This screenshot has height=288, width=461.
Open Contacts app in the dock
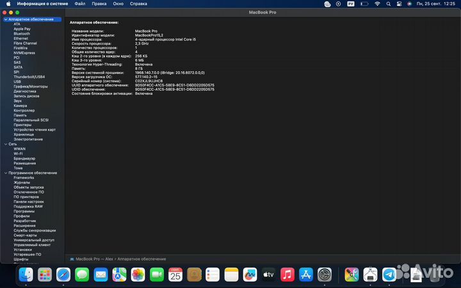pyautogui.click(x=194, y=275)
